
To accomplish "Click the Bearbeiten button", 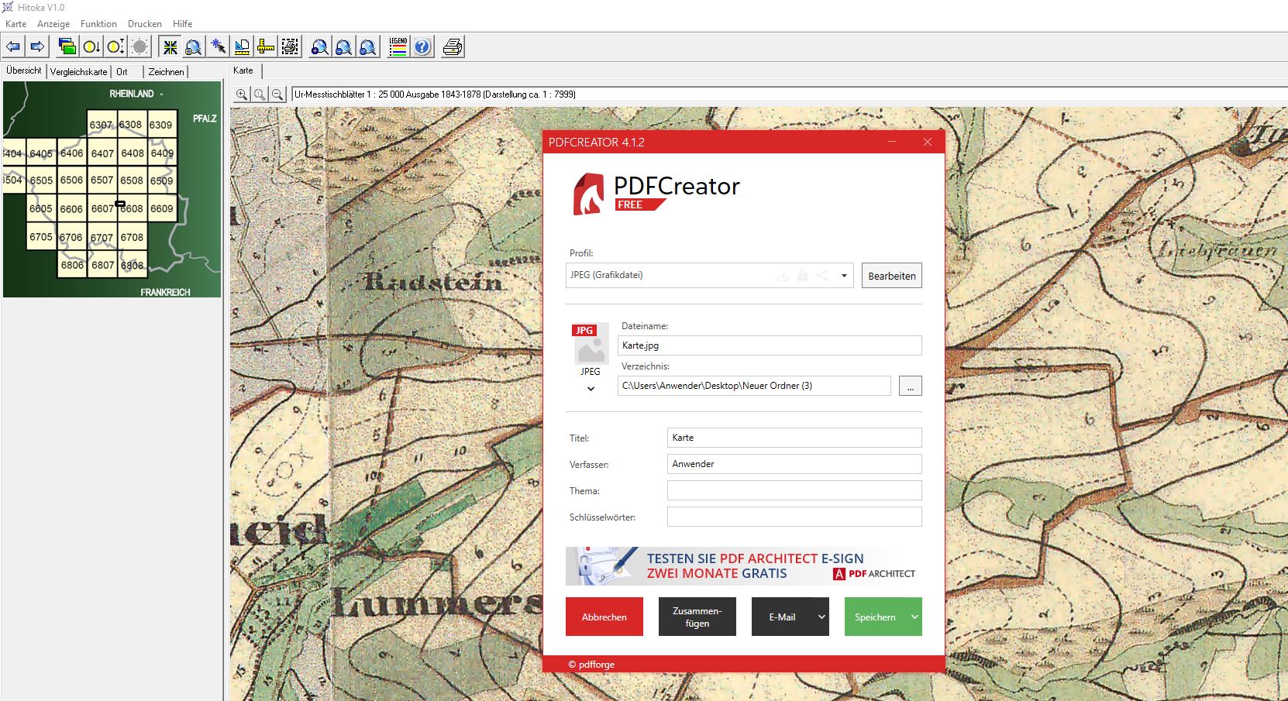I will click(x=891, y=276).
